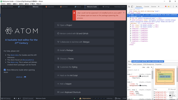This screenshot has height=100, width=178.
Task: Open the Event Listeners tab
Action: tap(137, 64)
